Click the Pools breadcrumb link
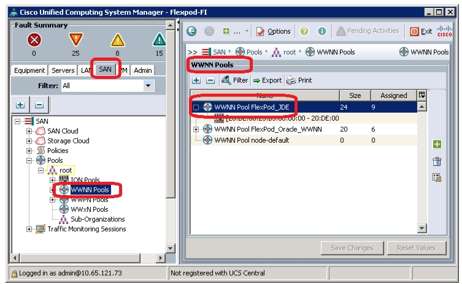This screenshot has width=462, height=284. [254, 52]
